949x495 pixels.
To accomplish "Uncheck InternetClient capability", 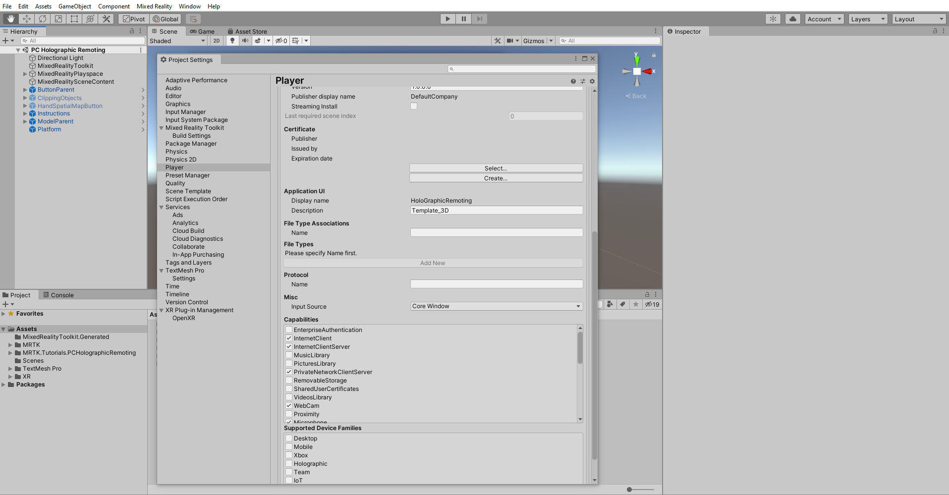I will pyautogui.click(x=289, y=338).
